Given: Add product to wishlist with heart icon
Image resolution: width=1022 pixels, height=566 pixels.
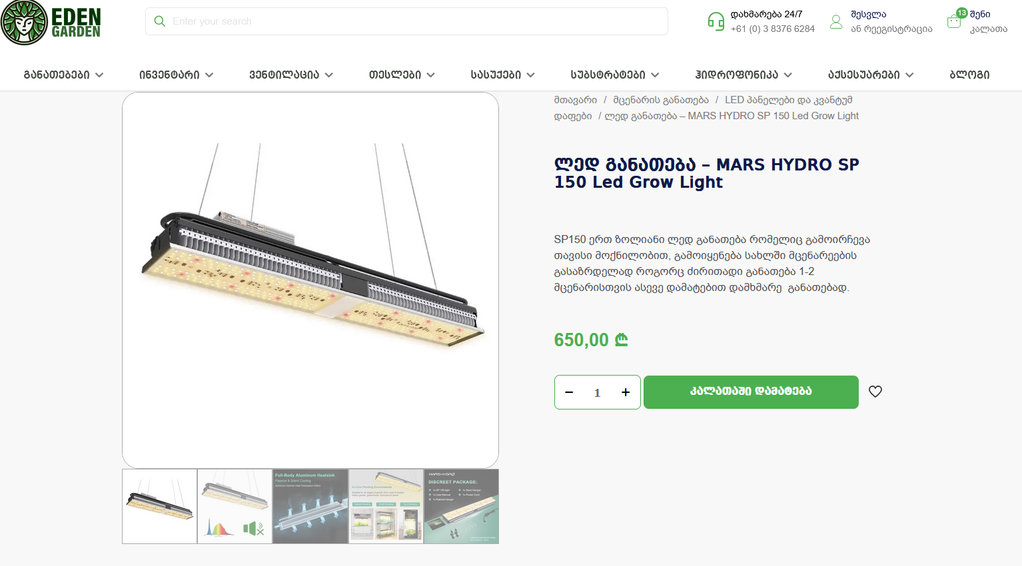Looking at the screenshot, I should [x=875, y=392].
